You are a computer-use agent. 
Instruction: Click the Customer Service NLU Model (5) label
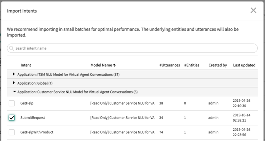coord(77,92)
